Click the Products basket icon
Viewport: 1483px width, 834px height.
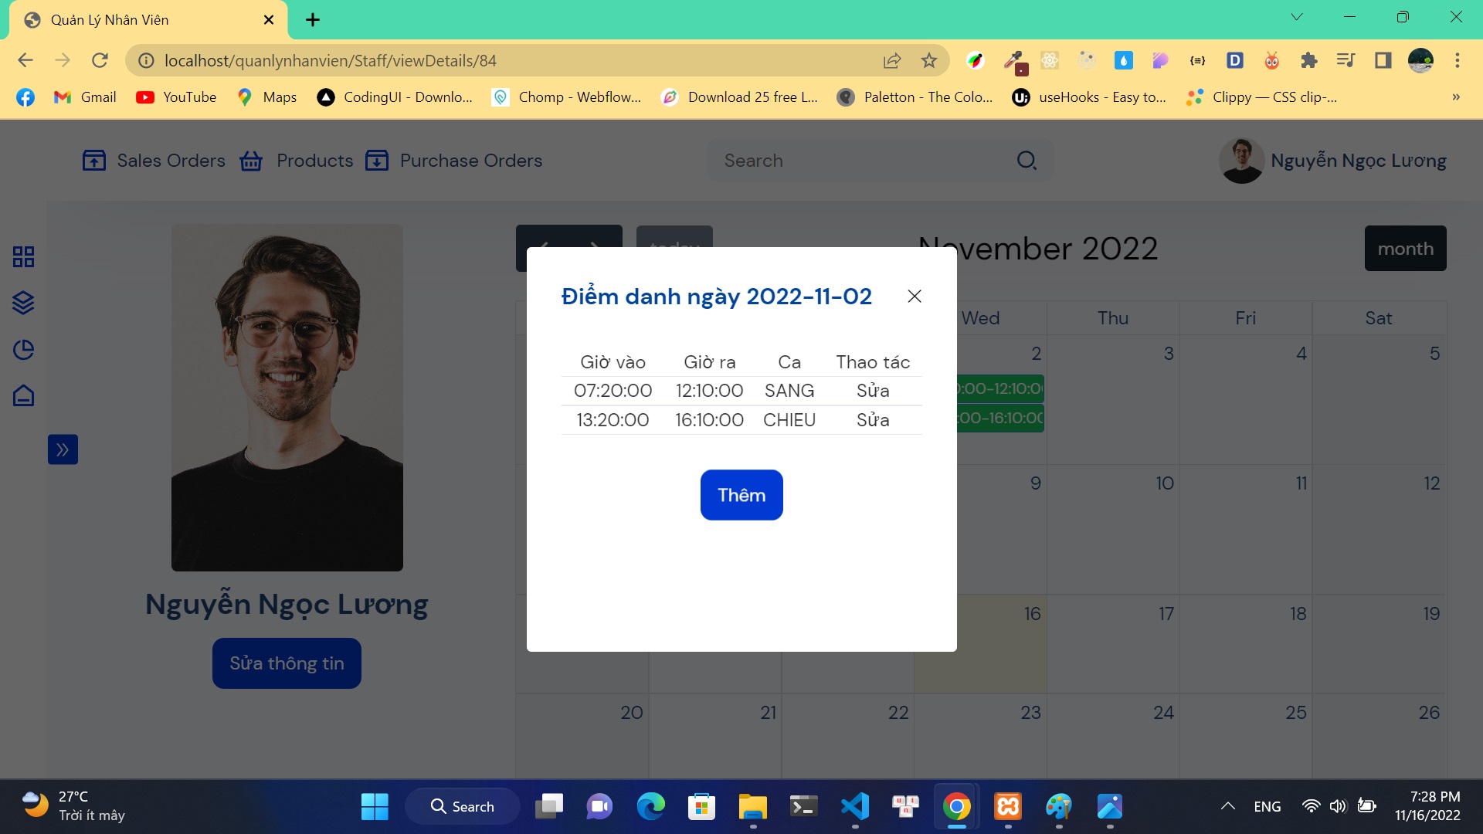(x=251, y=161)
